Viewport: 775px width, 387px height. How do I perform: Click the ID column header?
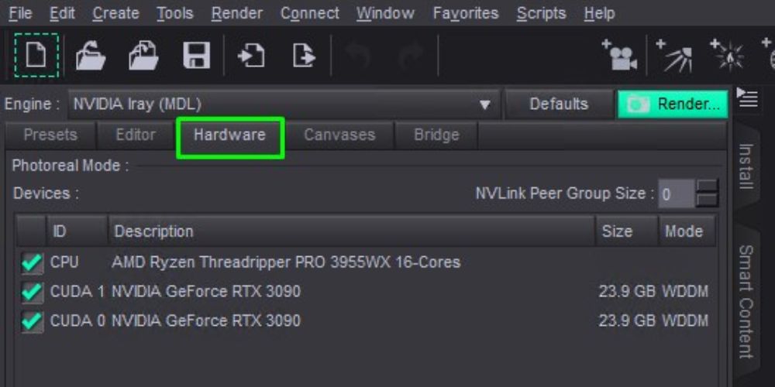(x=77, y=231)
